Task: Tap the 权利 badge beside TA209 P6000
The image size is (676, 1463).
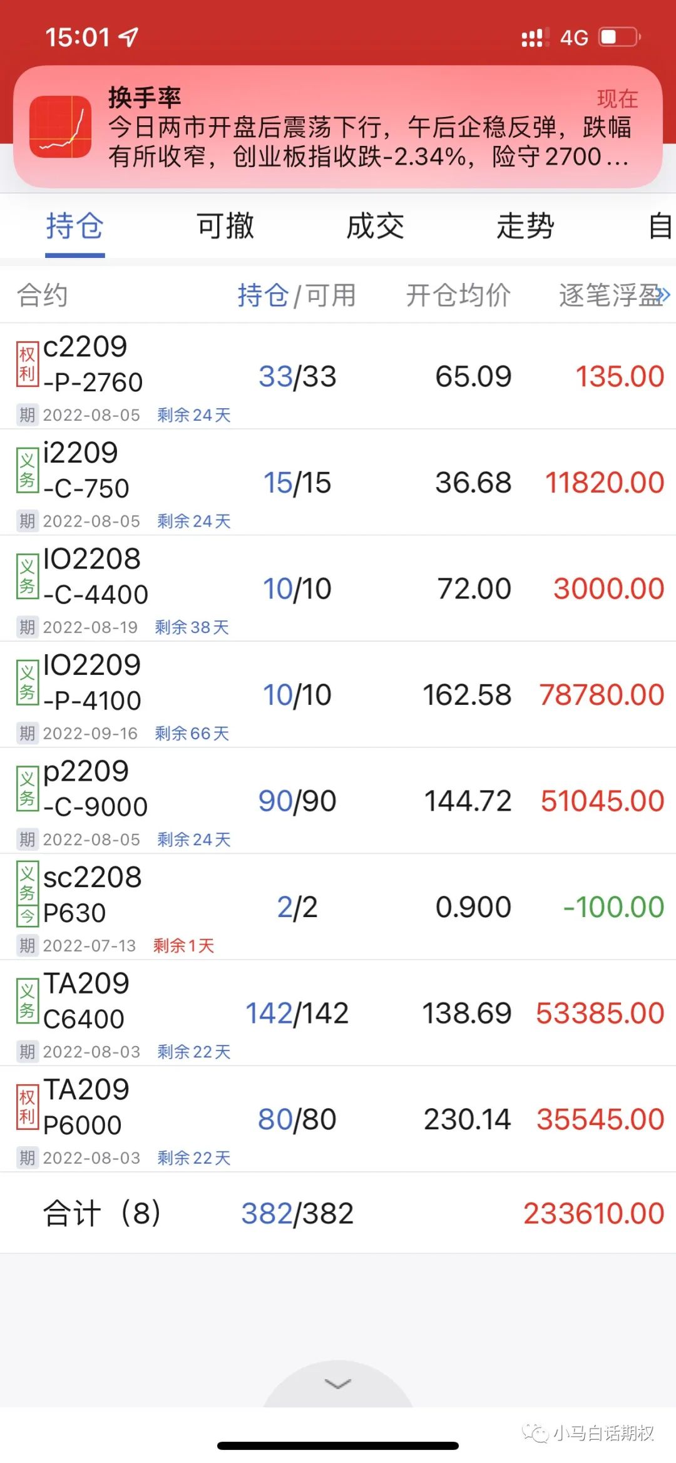Action: [x=27, y=1107]
